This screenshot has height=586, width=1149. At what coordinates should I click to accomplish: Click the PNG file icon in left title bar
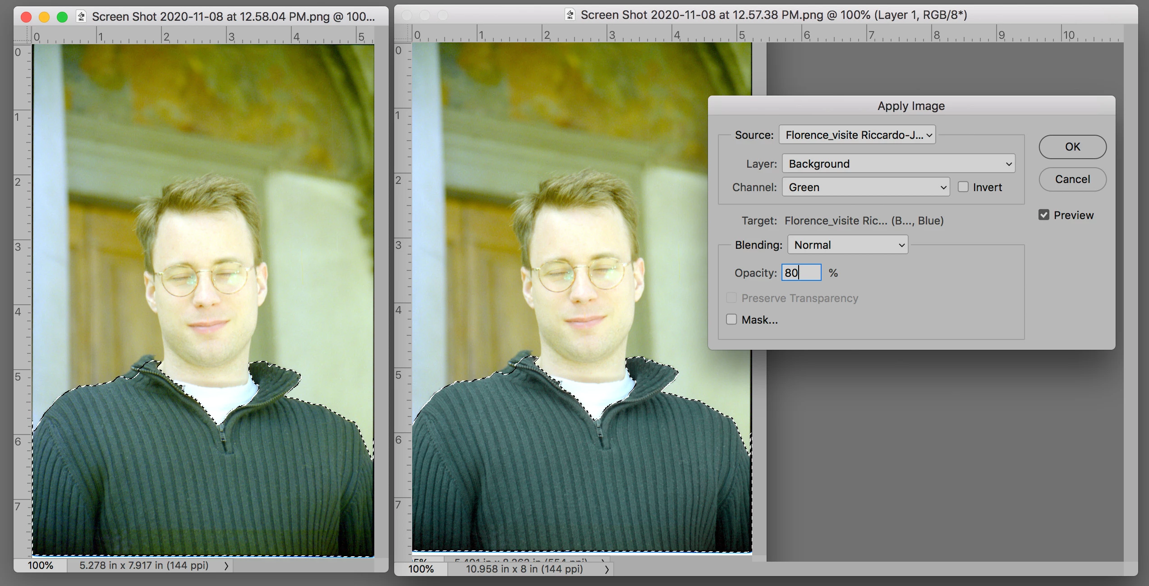coord(81,17)
